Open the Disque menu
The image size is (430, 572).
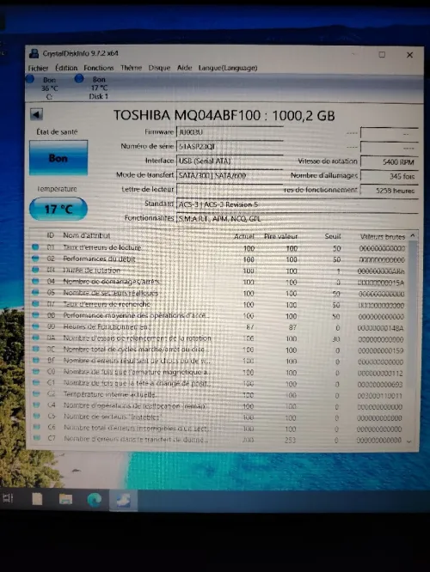click(159, 68)
